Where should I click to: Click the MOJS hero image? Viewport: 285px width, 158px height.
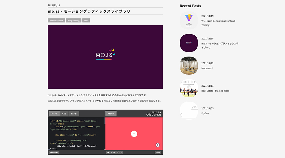point(105,57)
